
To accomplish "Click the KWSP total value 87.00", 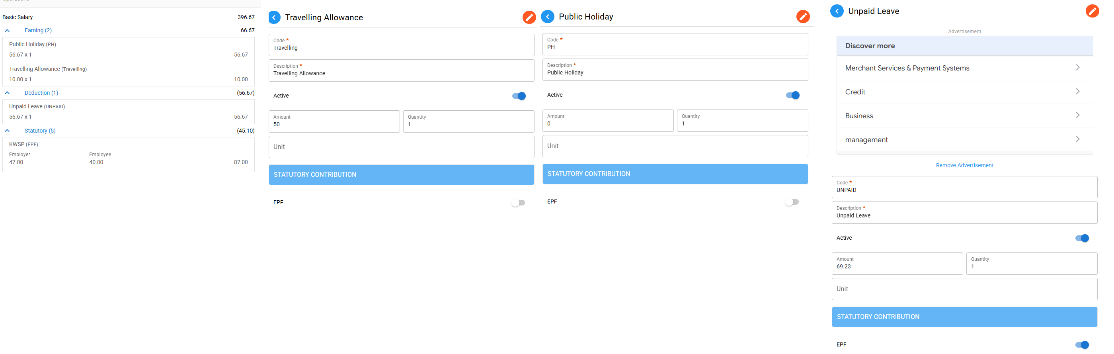I will (241, 162).
